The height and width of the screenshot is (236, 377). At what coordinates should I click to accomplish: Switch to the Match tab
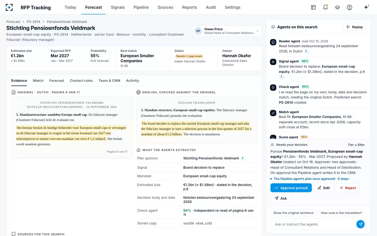point(38,81)
